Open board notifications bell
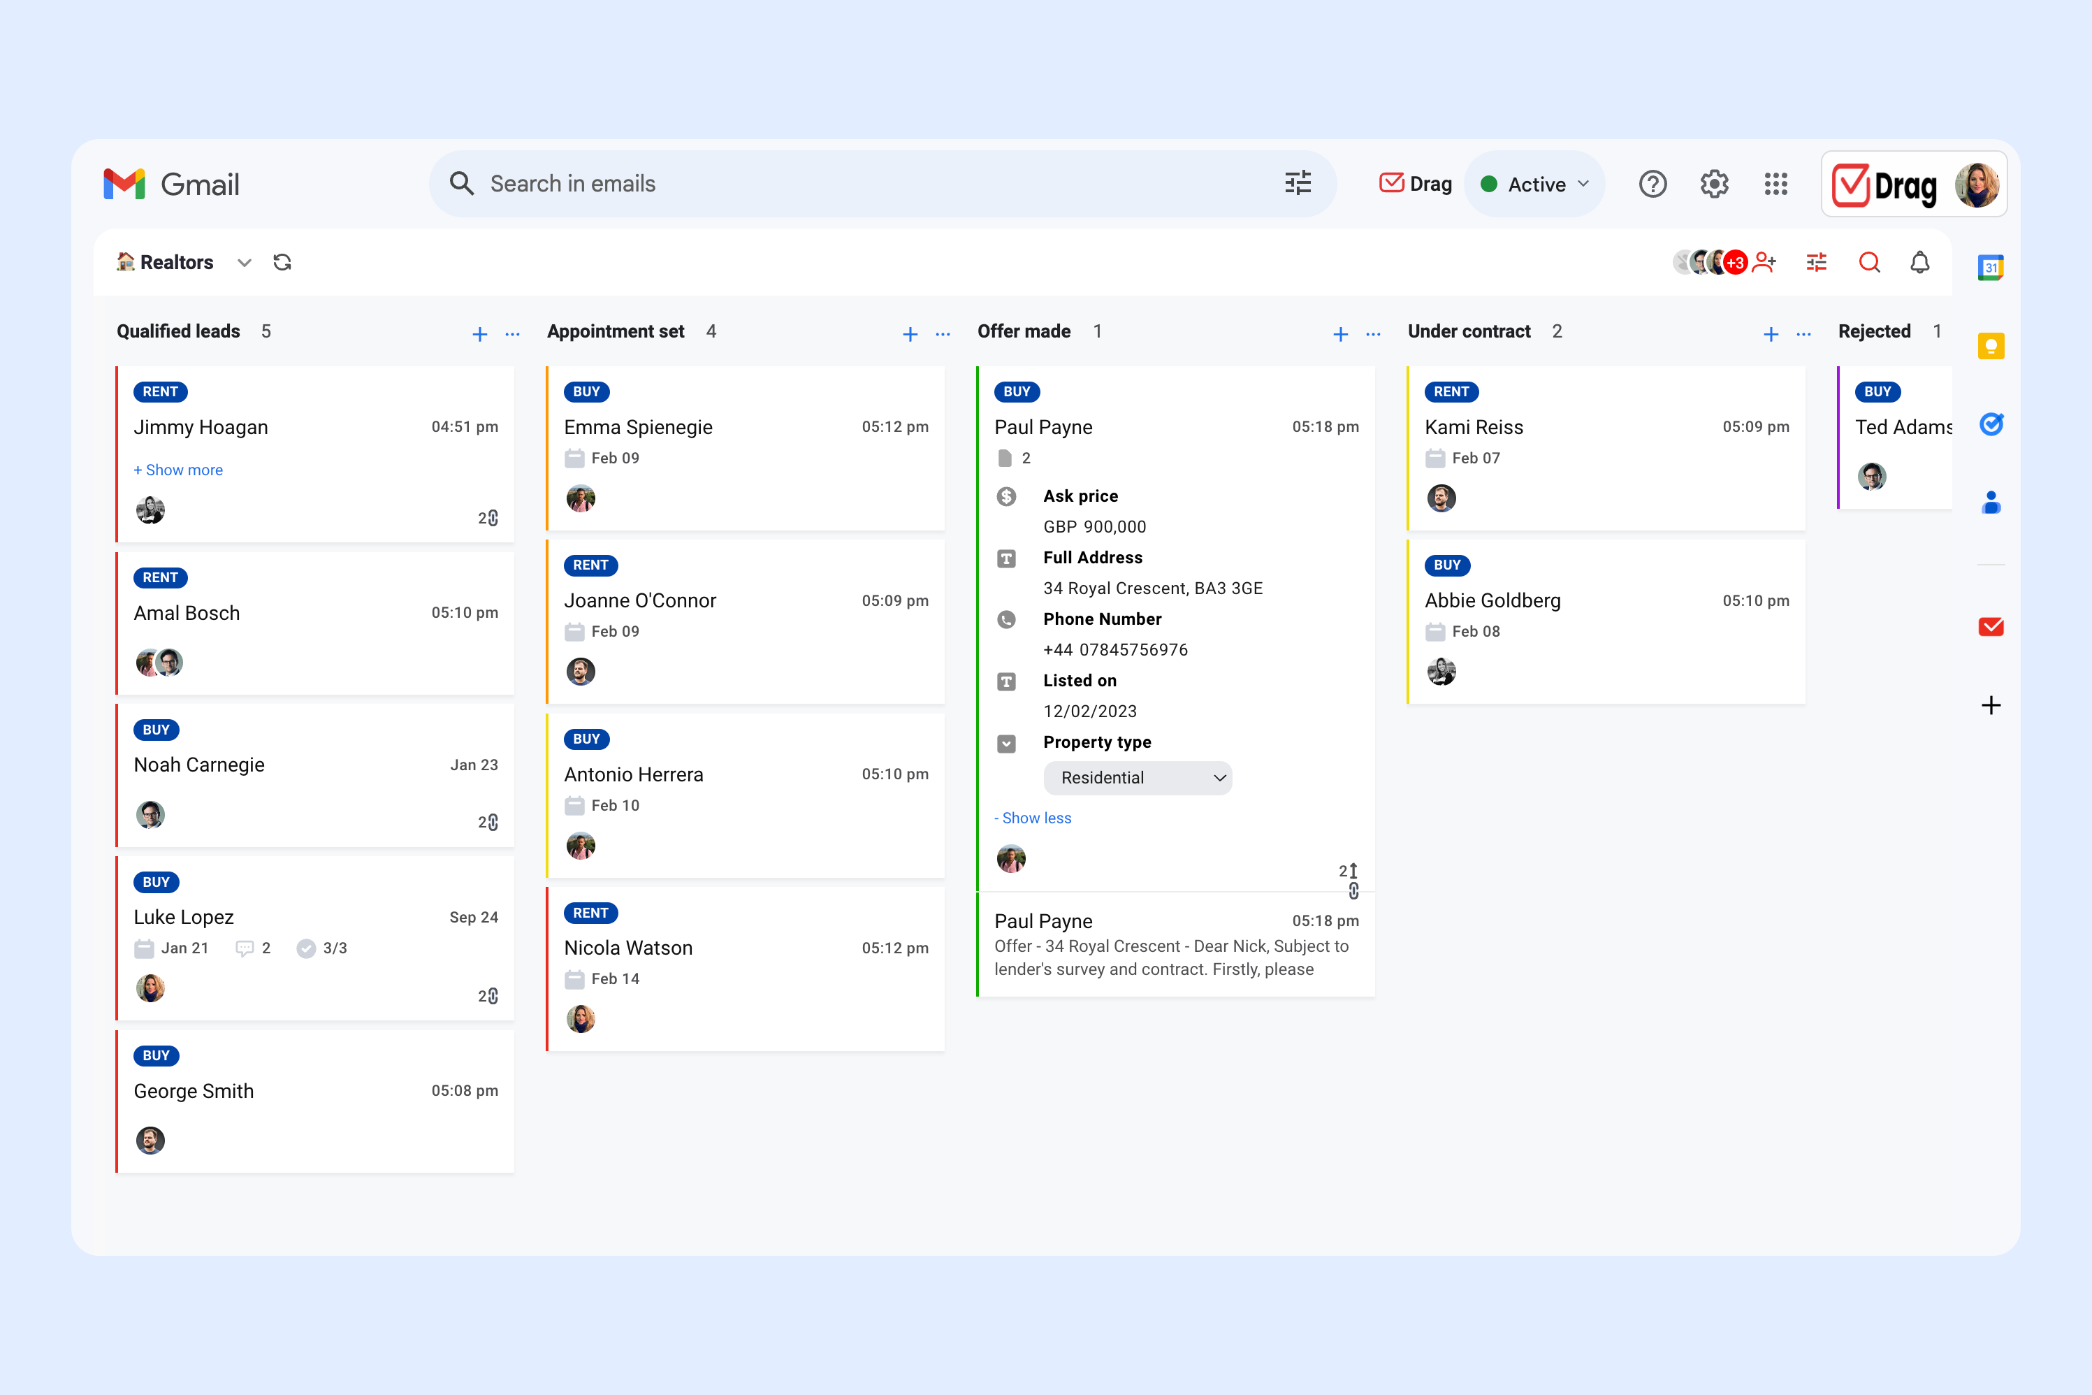Screen dimensions: 2092x1395 [1920, 263]
